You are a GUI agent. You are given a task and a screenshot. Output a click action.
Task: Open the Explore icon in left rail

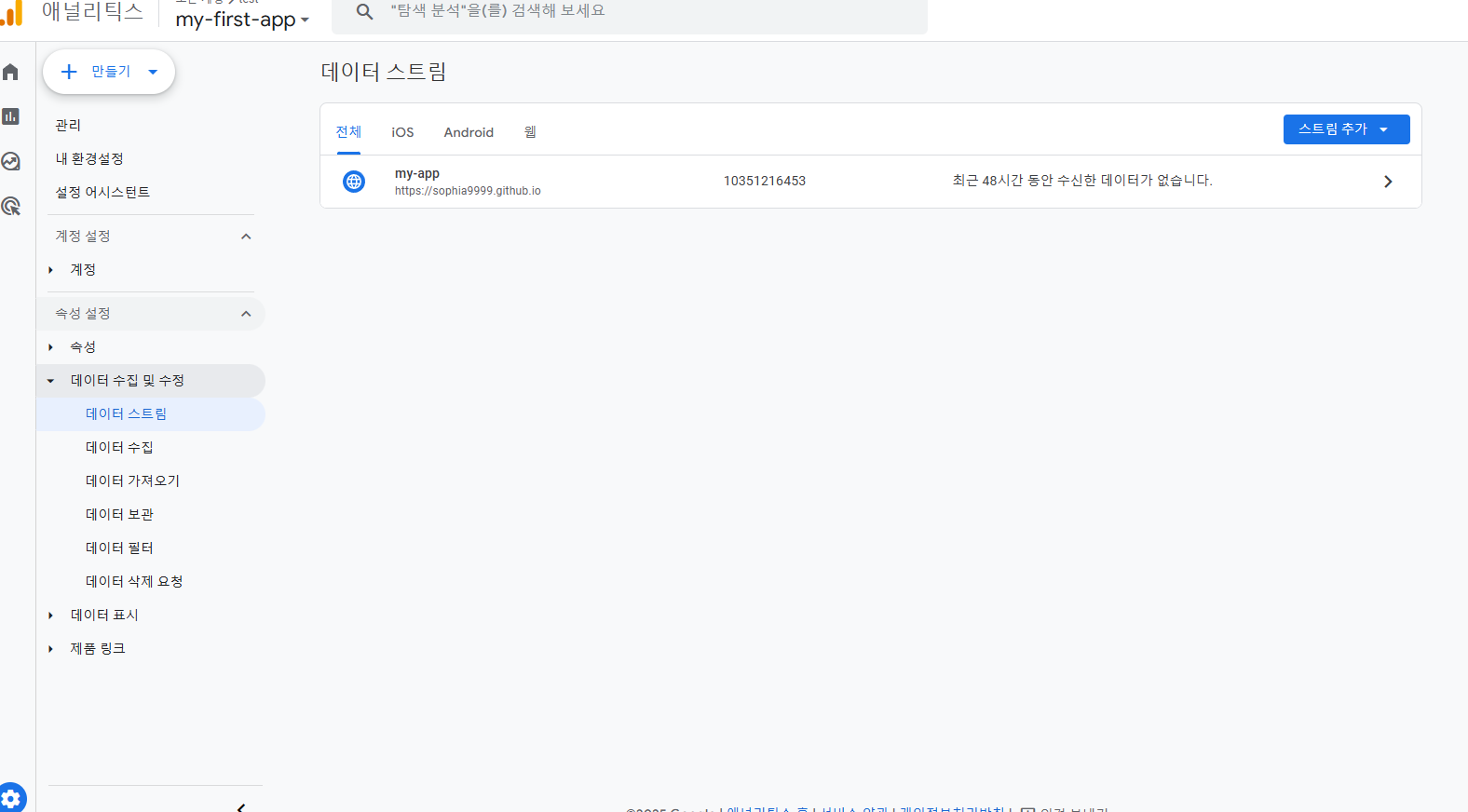tap(11, 161)
